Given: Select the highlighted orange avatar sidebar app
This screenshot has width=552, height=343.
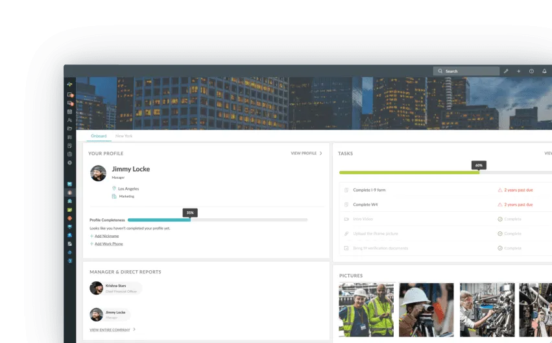Looking at the screenshot, I should (x=69, y=192).
